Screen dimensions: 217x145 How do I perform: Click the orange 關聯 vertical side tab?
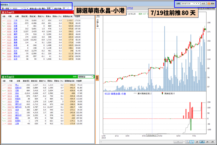(x=97, y=78)
